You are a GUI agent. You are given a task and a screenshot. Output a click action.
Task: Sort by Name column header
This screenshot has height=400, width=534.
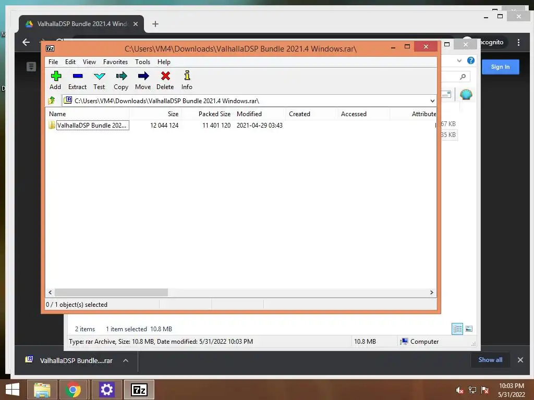click(x=87, y=114)
